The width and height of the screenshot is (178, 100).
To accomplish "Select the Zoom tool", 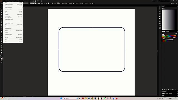I will coord(1,54).
